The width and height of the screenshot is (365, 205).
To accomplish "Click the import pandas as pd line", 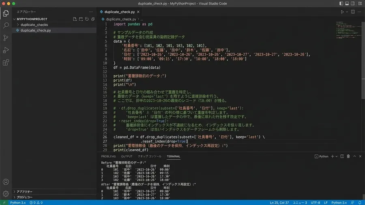I will point(133,24).
